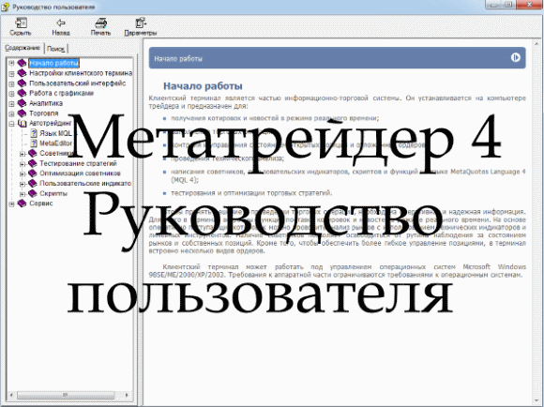Click the Начало работы heading in the article

click(x=203, y=86)
